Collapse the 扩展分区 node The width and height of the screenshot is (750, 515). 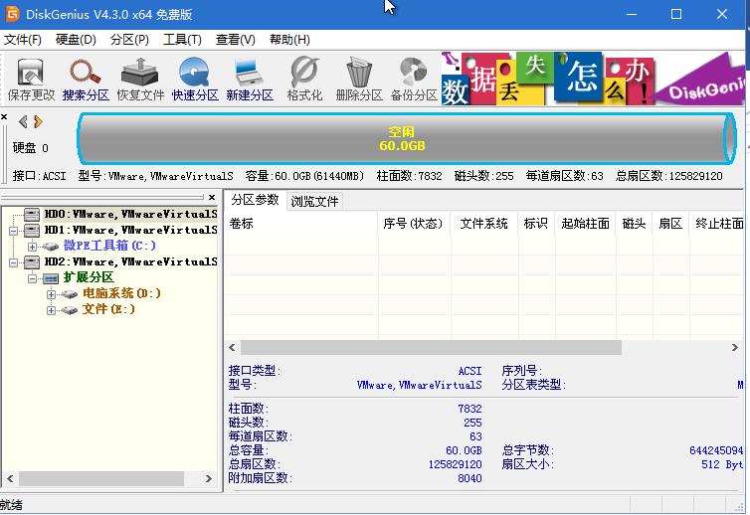[32, 278]
